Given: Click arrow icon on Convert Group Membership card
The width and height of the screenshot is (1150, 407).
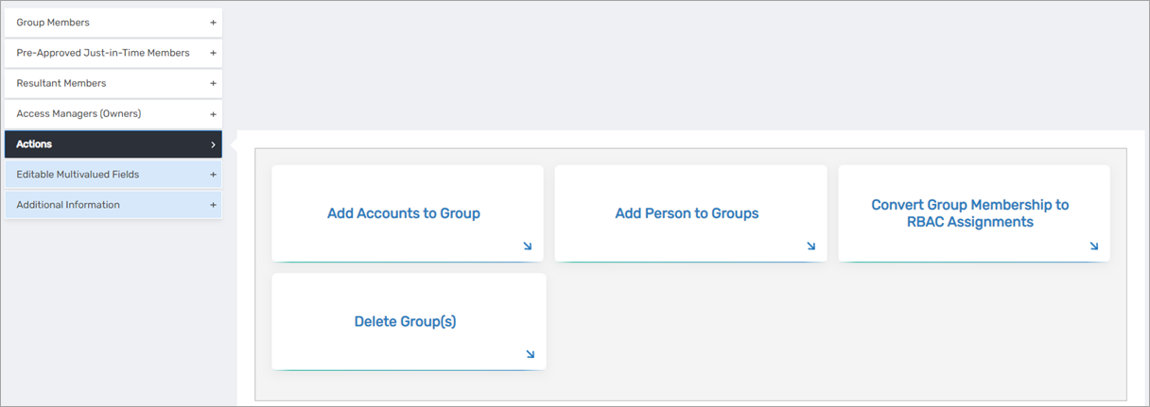Looking at the screenshot, I should pyautogui.click(x=1093, y=246).
